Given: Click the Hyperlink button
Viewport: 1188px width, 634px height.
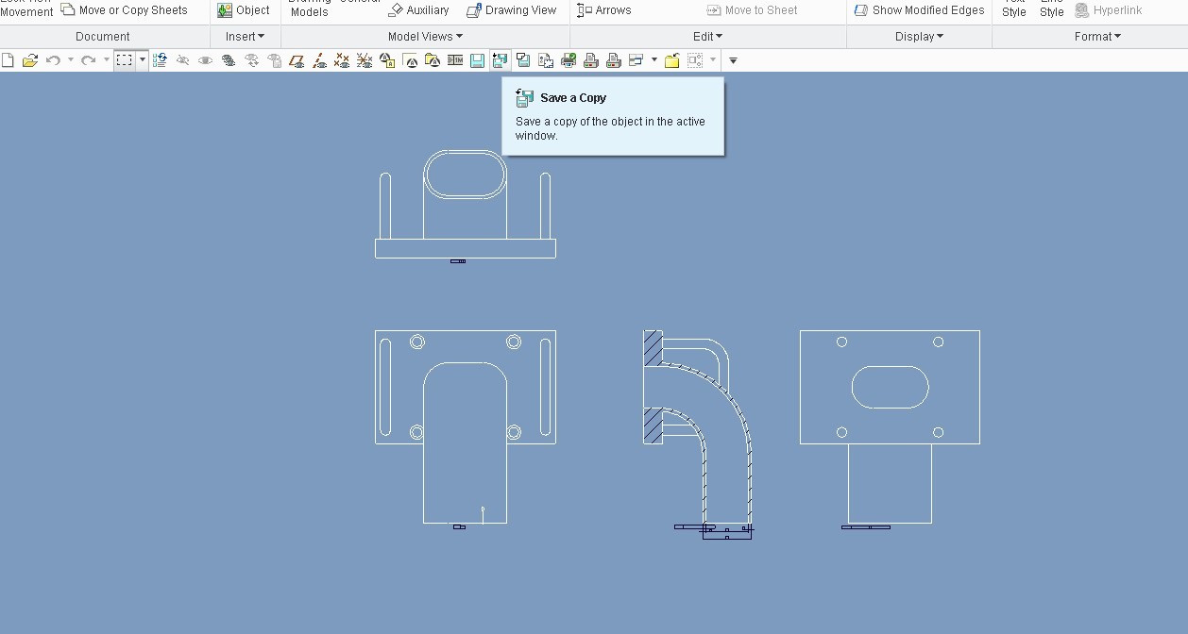Looking at the screenshot, I should point(1109,10).
